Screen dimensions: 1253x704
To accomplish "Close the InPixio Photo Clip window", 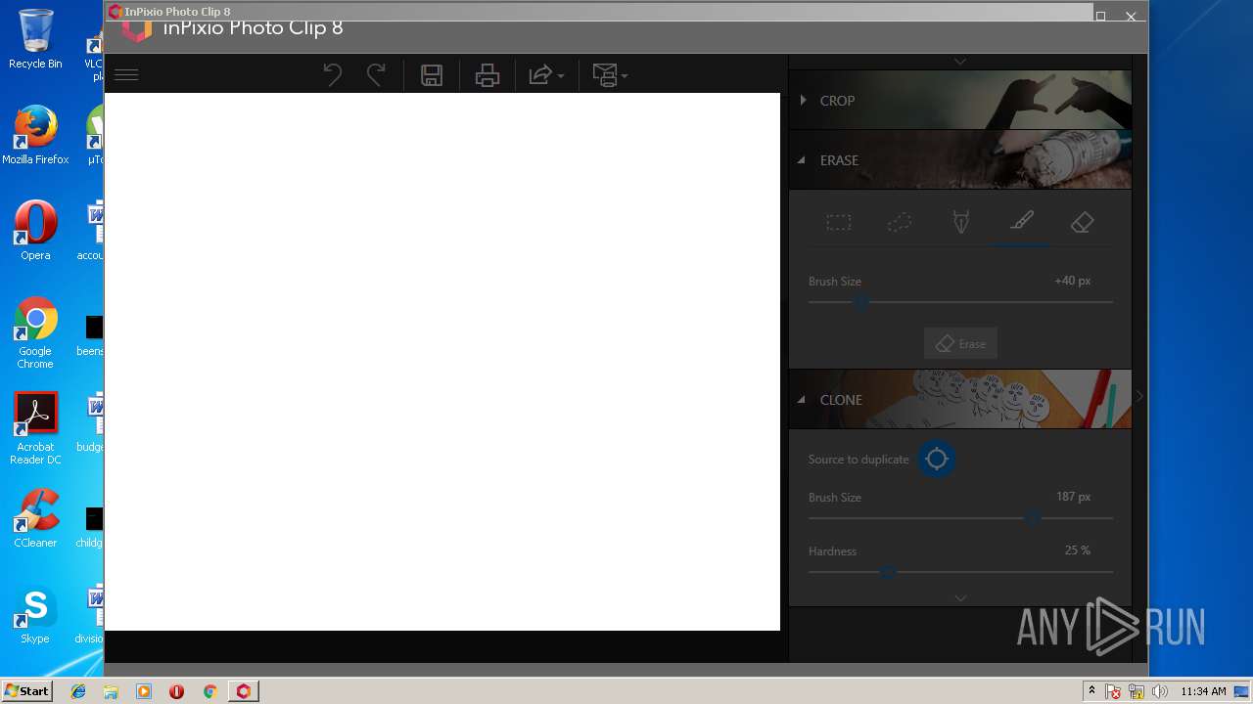I will click(1131, 16).
